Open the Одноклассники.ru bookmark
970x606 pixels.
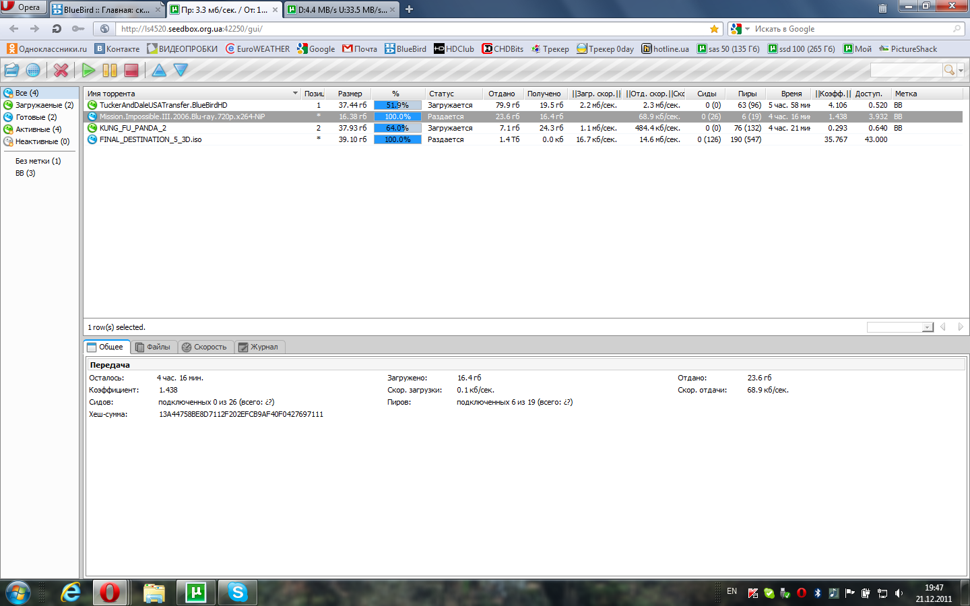47,48
